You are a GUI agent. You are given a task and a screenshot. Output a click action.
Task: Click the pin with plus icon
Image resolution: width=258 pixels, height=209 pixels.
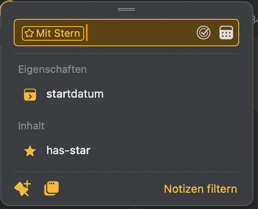pos(22,188)
